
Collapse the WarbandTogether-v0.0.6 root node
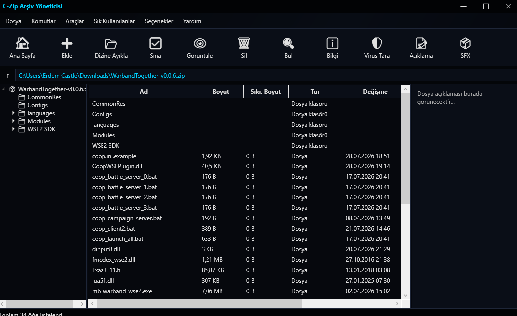(x=3, y=89)
